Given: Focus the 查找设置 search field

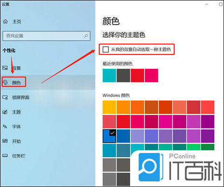Looking at the screenshot, I should point(46,36).
